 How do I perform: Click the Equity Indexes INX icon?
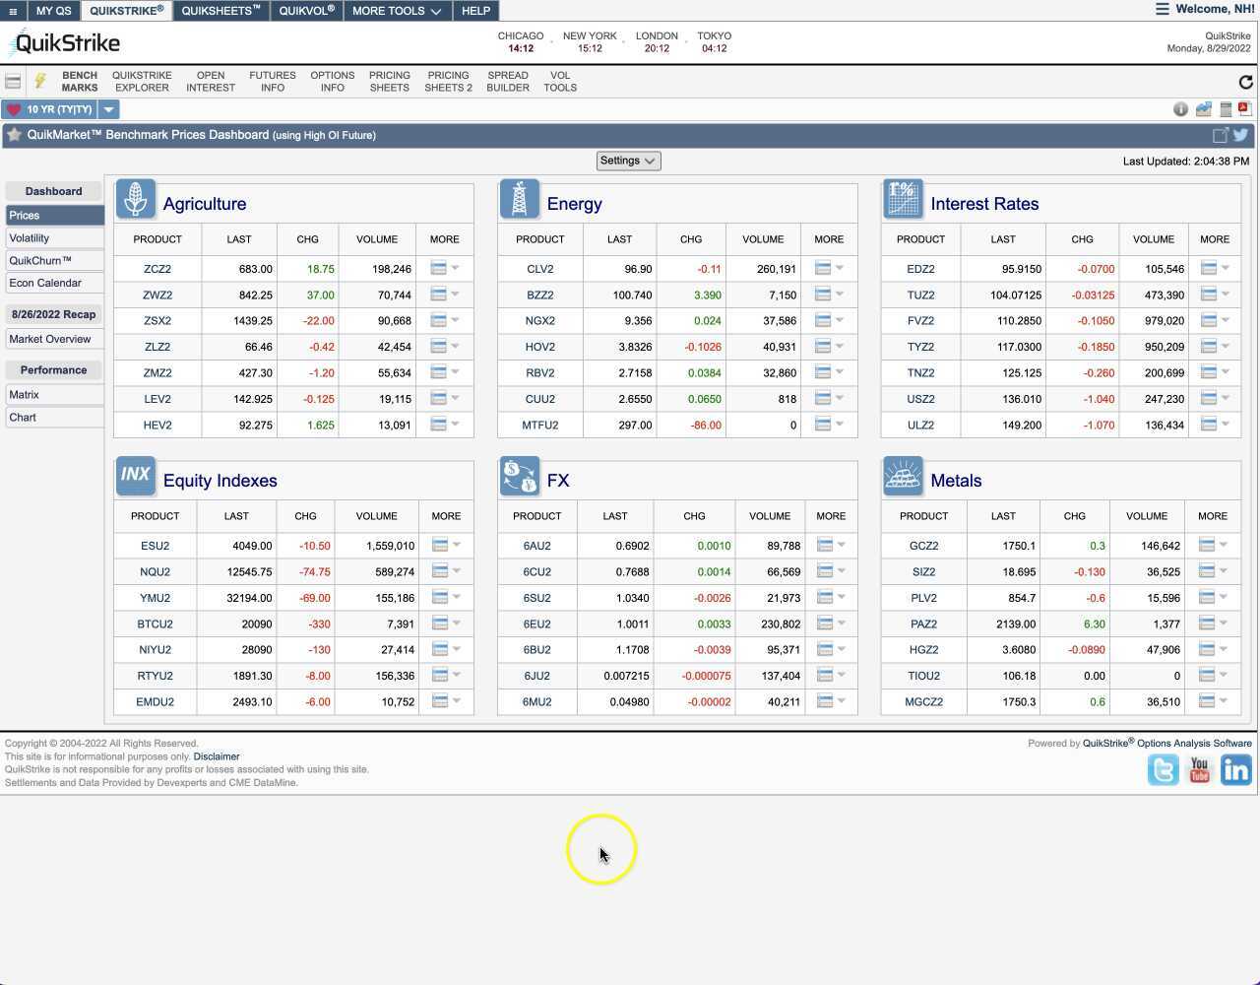[136, 476]
